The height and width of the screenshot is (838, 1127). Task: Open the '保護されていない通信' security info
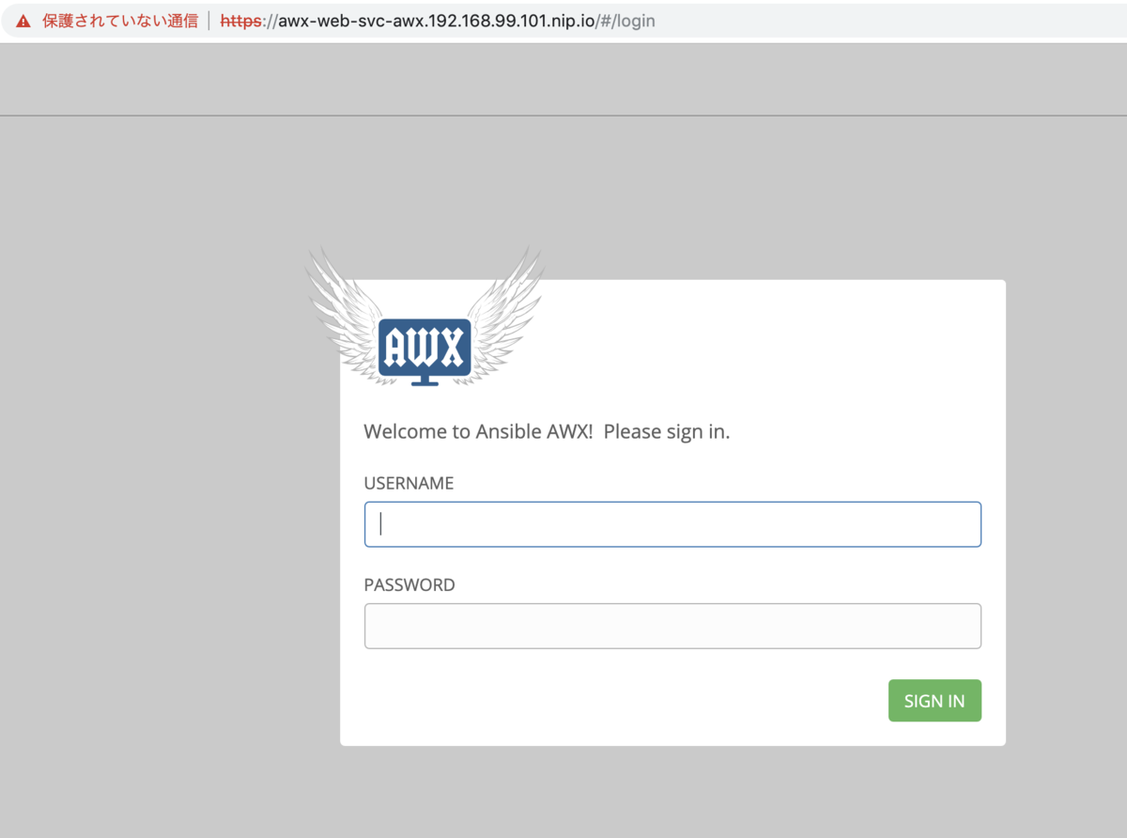[119, 21]
